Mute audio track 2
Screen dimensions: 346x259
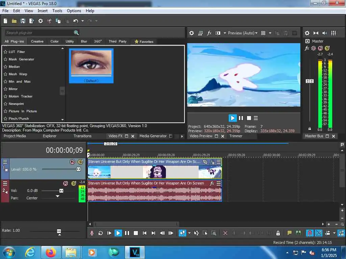(66, 183)
